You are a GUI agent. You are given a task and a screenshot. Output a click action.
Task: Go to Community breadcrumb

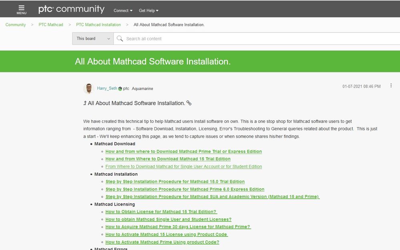(16, 25)
